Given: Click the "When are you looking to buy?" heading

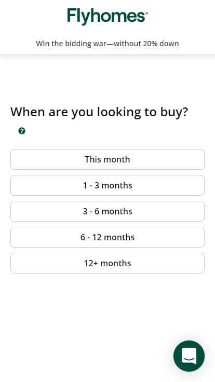Looking at the screenshot, I should click(99, 112).
